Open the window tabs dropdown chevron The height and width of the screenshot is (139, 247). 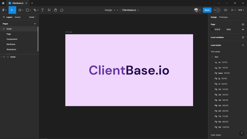(219, 3)
